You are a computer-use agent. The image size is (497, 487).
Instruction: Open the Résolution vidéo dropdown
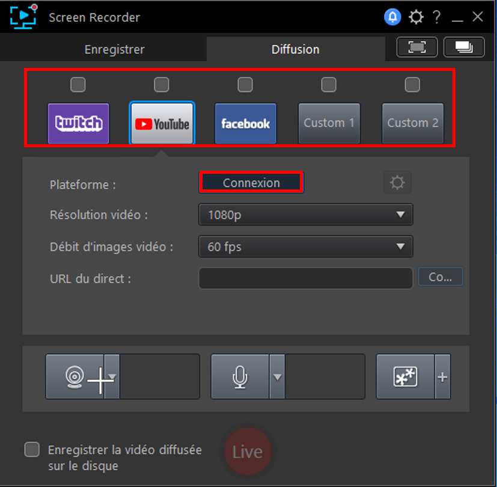click(305, 215)
